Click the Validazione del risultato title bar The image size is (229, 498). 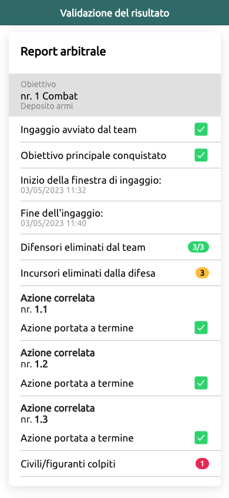pos(114,13)
